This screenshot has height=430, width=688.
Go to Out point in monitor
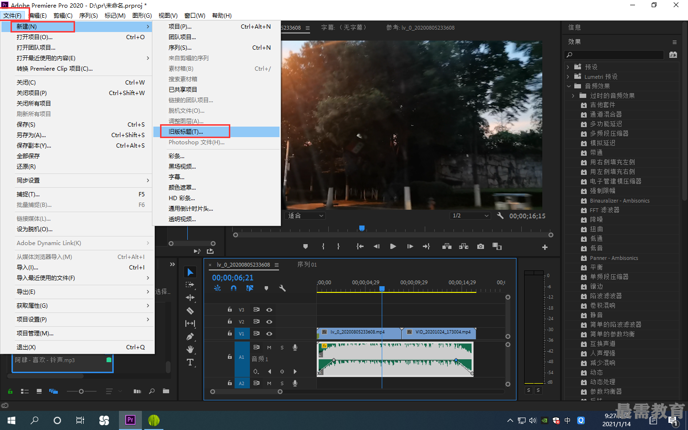(426, 247)
